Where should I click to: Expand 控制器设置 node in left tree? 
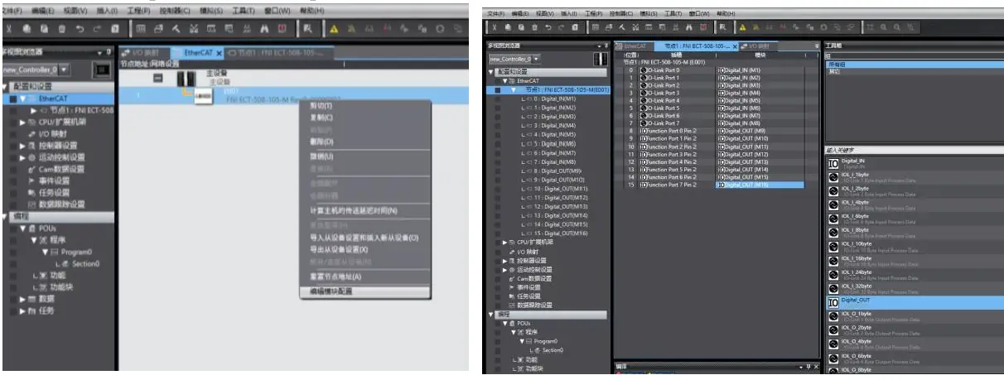pos(23,145)
